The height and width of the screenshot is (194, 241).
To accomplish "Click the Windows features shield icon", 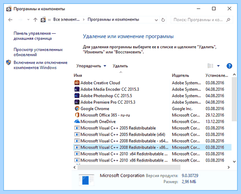I will [x=8, y=63].
